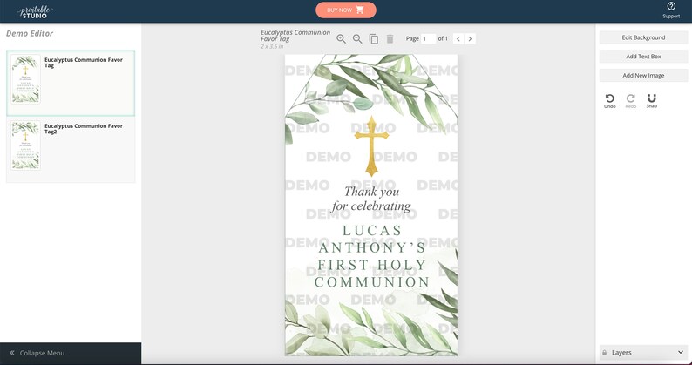The width and height of the screenshot is (692, 365).
Task: Click Add New Image button
Action: tap(643, 76)
